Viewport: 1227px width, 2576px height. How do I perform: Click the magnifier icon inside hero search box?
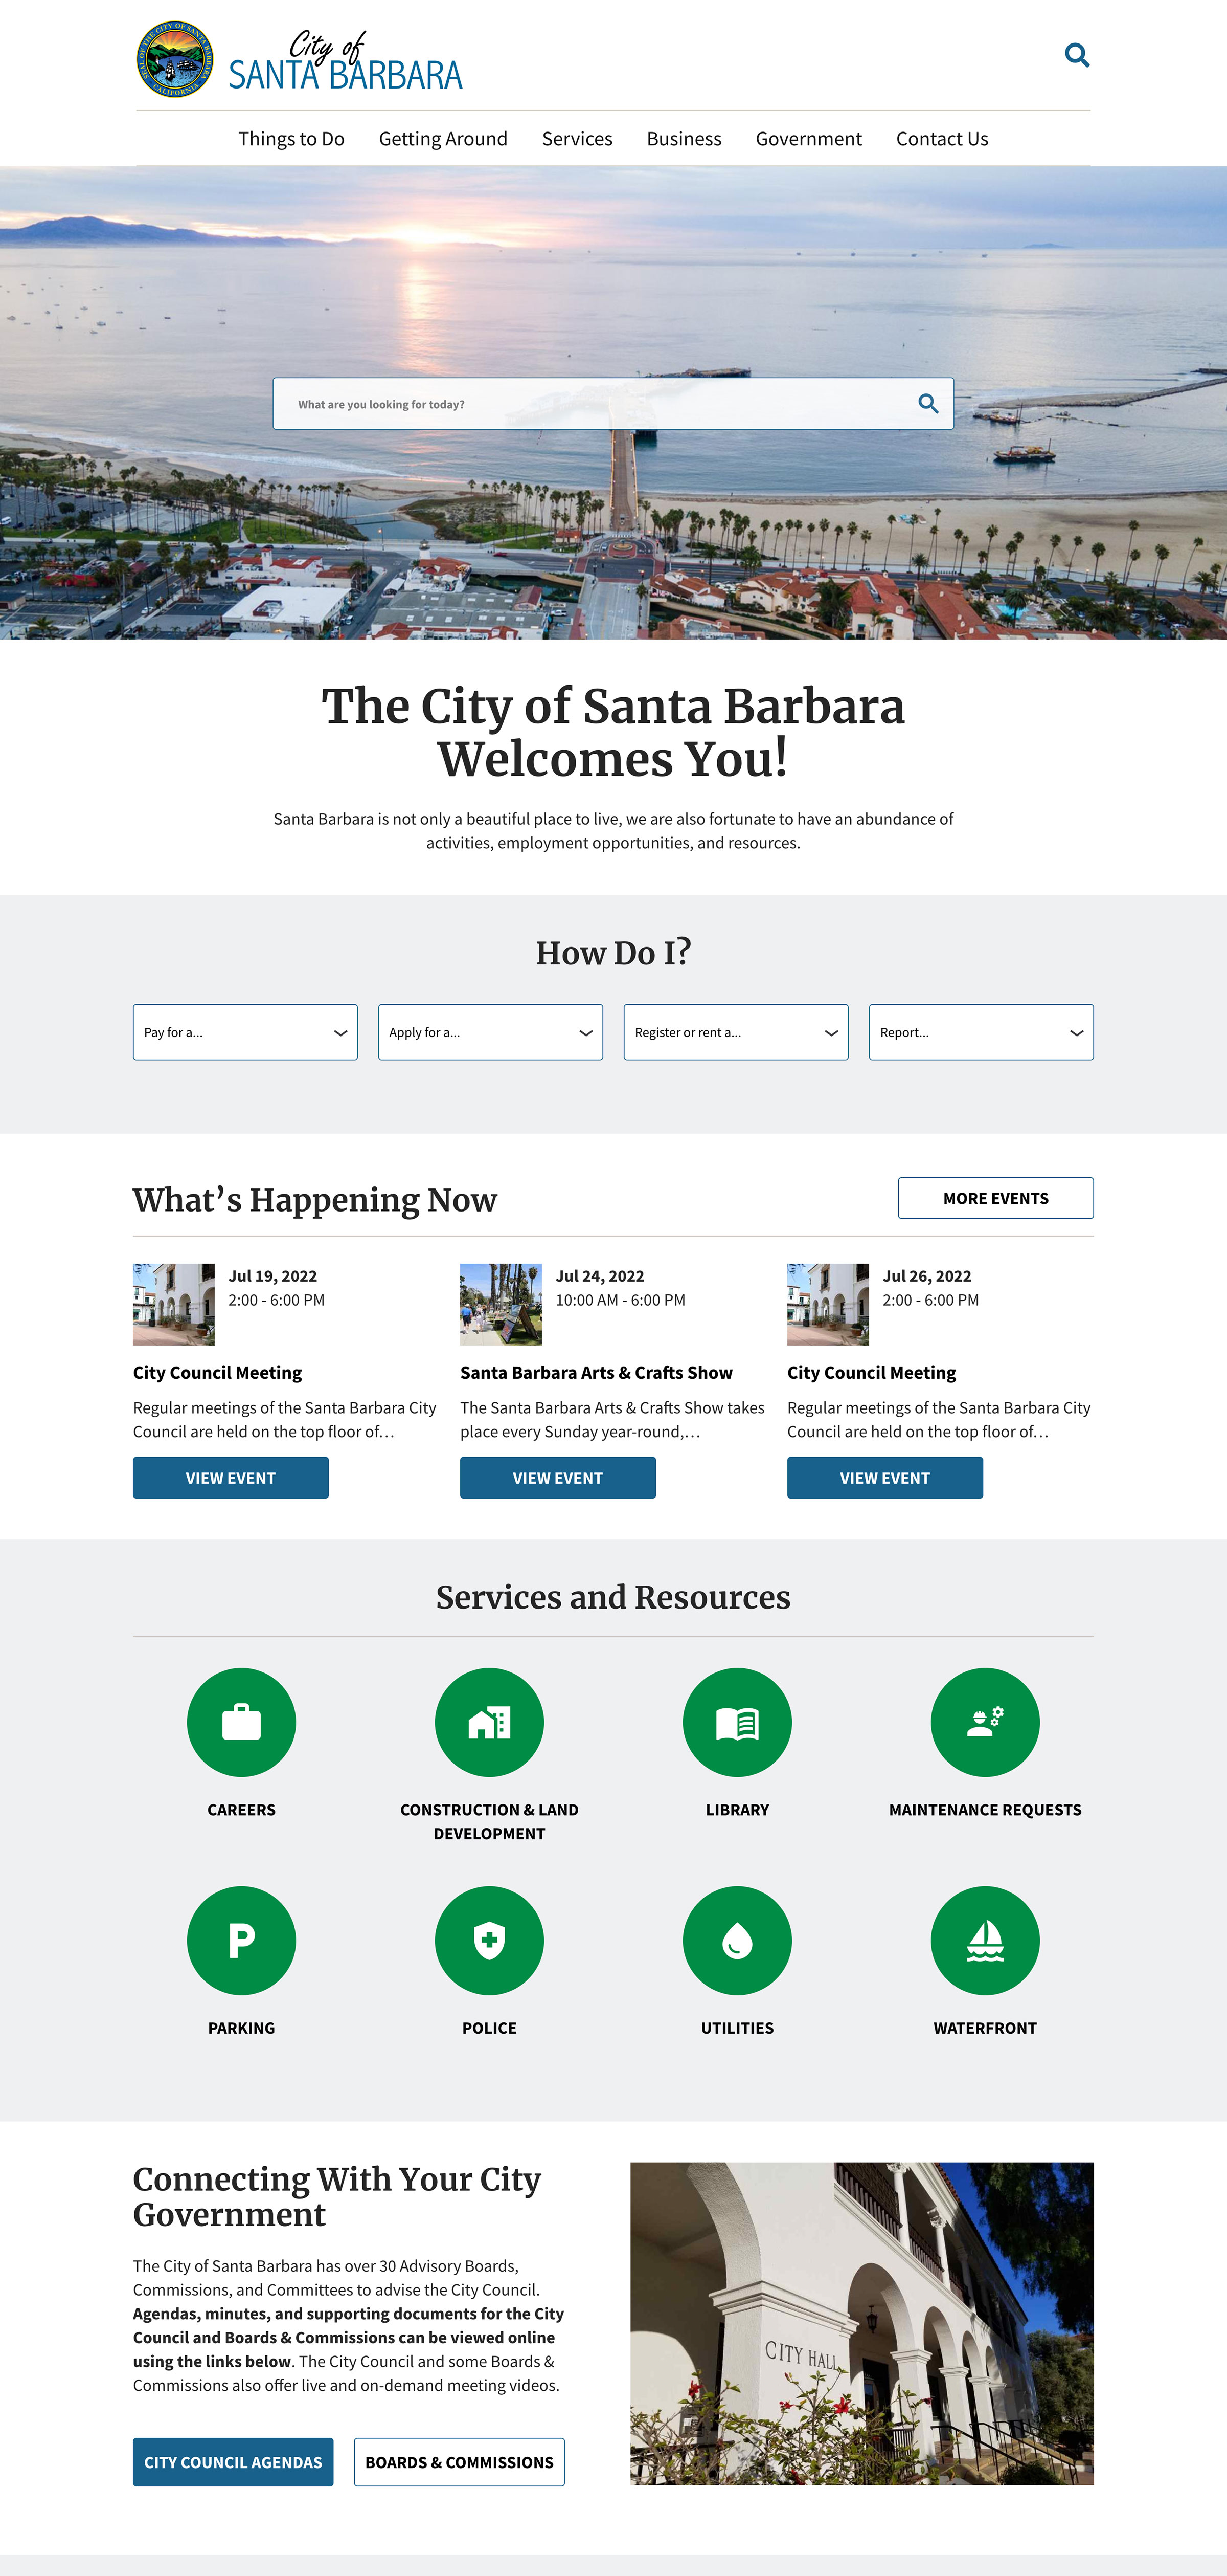click(x=928, y=404)
